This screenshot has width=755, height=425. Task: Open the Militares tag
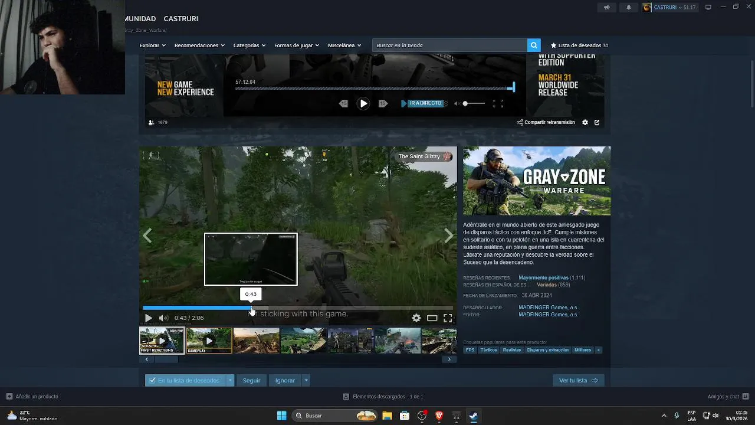coord(583,350)
